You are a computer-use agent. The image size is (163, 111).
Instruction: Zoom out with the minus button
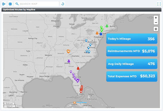click(156, 22)
